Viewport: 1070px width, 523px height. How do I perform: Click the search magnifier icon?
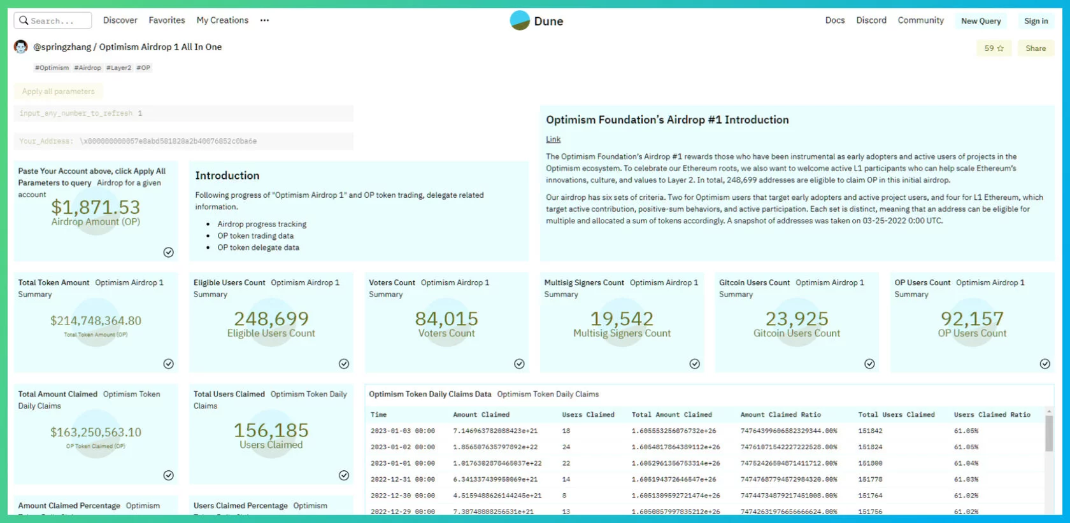click(24, 20)
